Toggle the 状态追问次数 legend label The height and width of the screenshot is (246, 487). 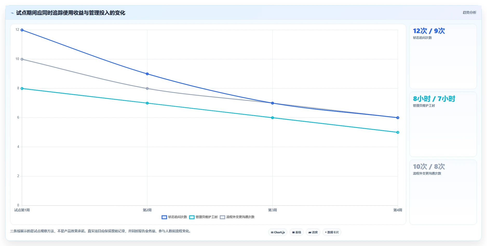(x=178, y=217)
